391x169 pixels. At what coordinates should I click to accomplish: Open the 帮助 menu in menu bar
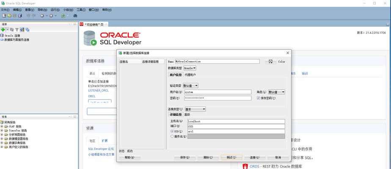point(107,10)
